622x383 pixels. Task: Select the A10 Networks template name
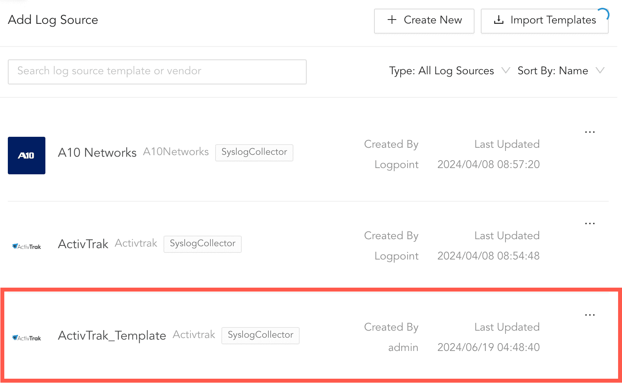point(97,152)
